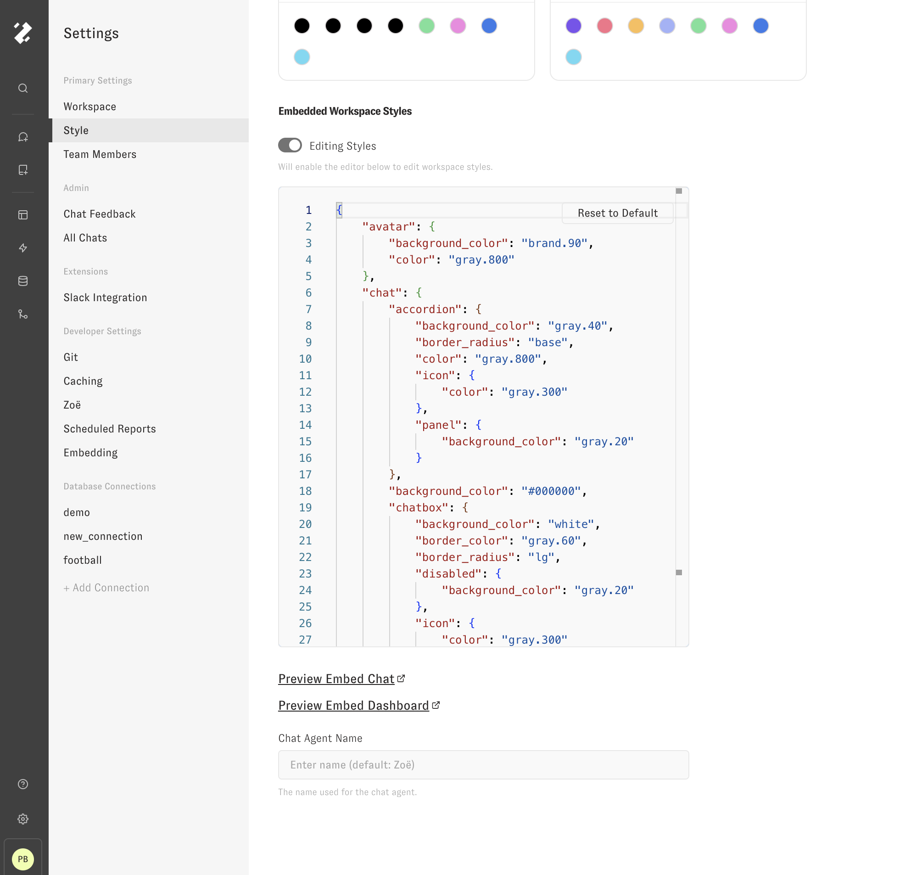Click + Add Connection
The width and height of the screenshot is (905, 875).
pyautogui.click(x=106, y=588)
